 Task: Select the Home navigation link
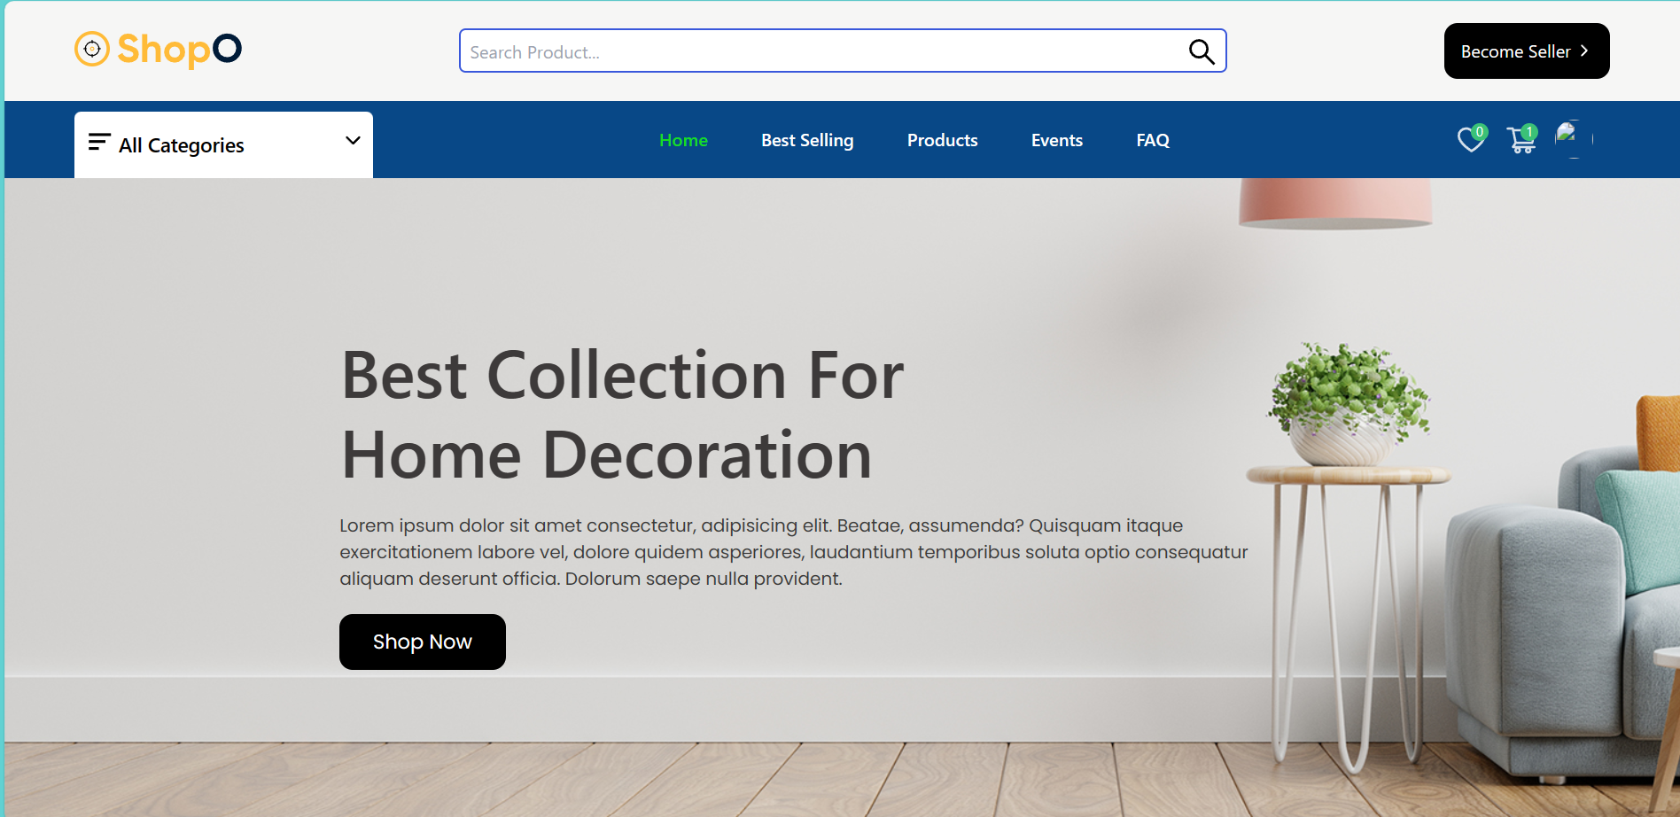(x=682, y=140)
